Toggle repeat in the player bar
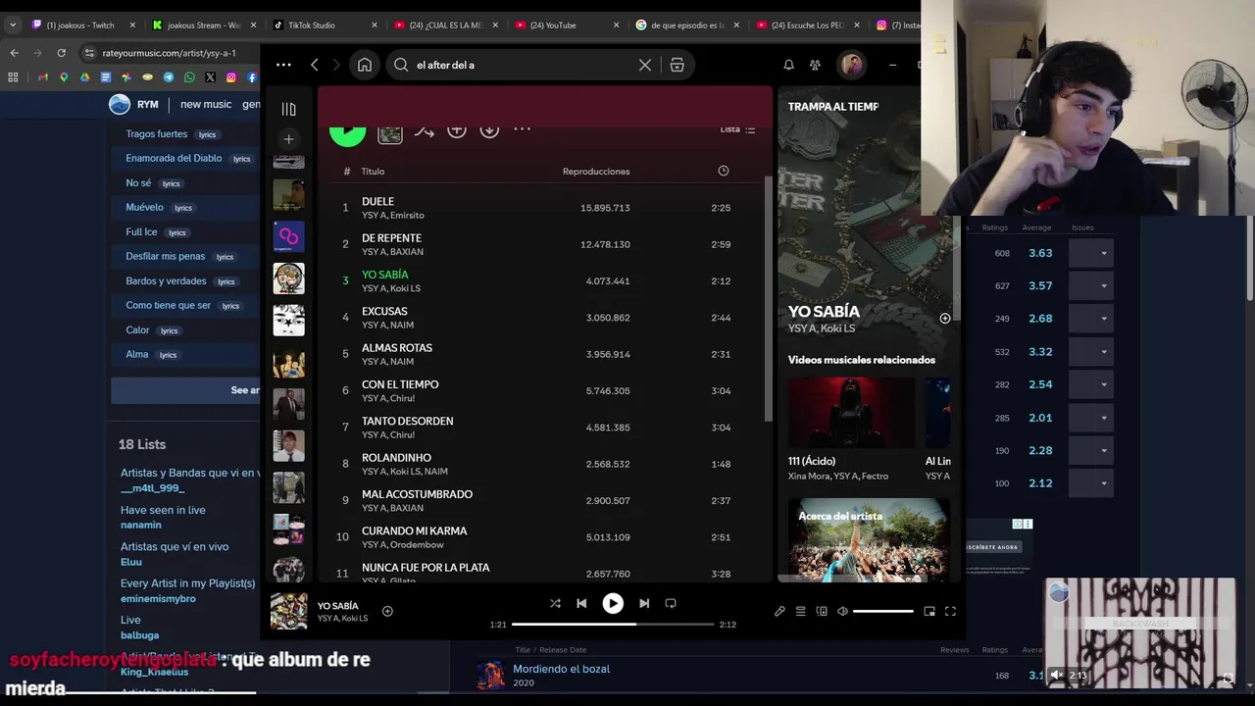The image size is (1255, 706). click(x=671, y=603)
